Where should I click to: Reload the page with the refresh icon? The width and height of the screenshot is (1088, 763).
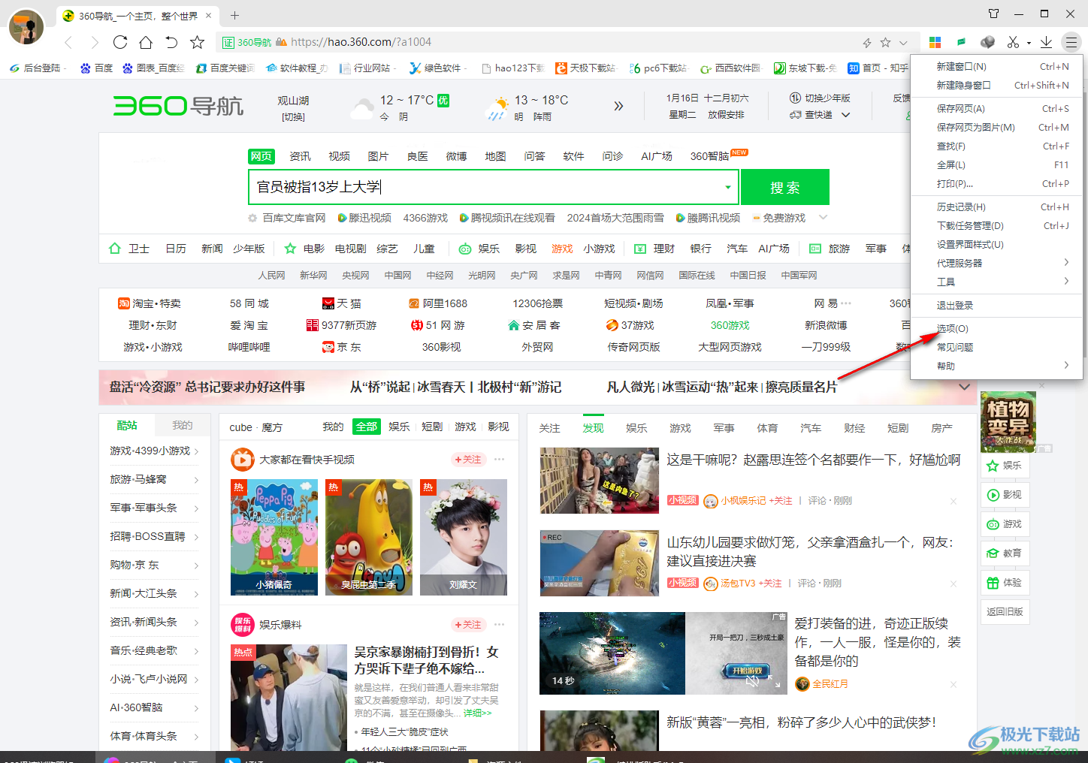point(120,42)
